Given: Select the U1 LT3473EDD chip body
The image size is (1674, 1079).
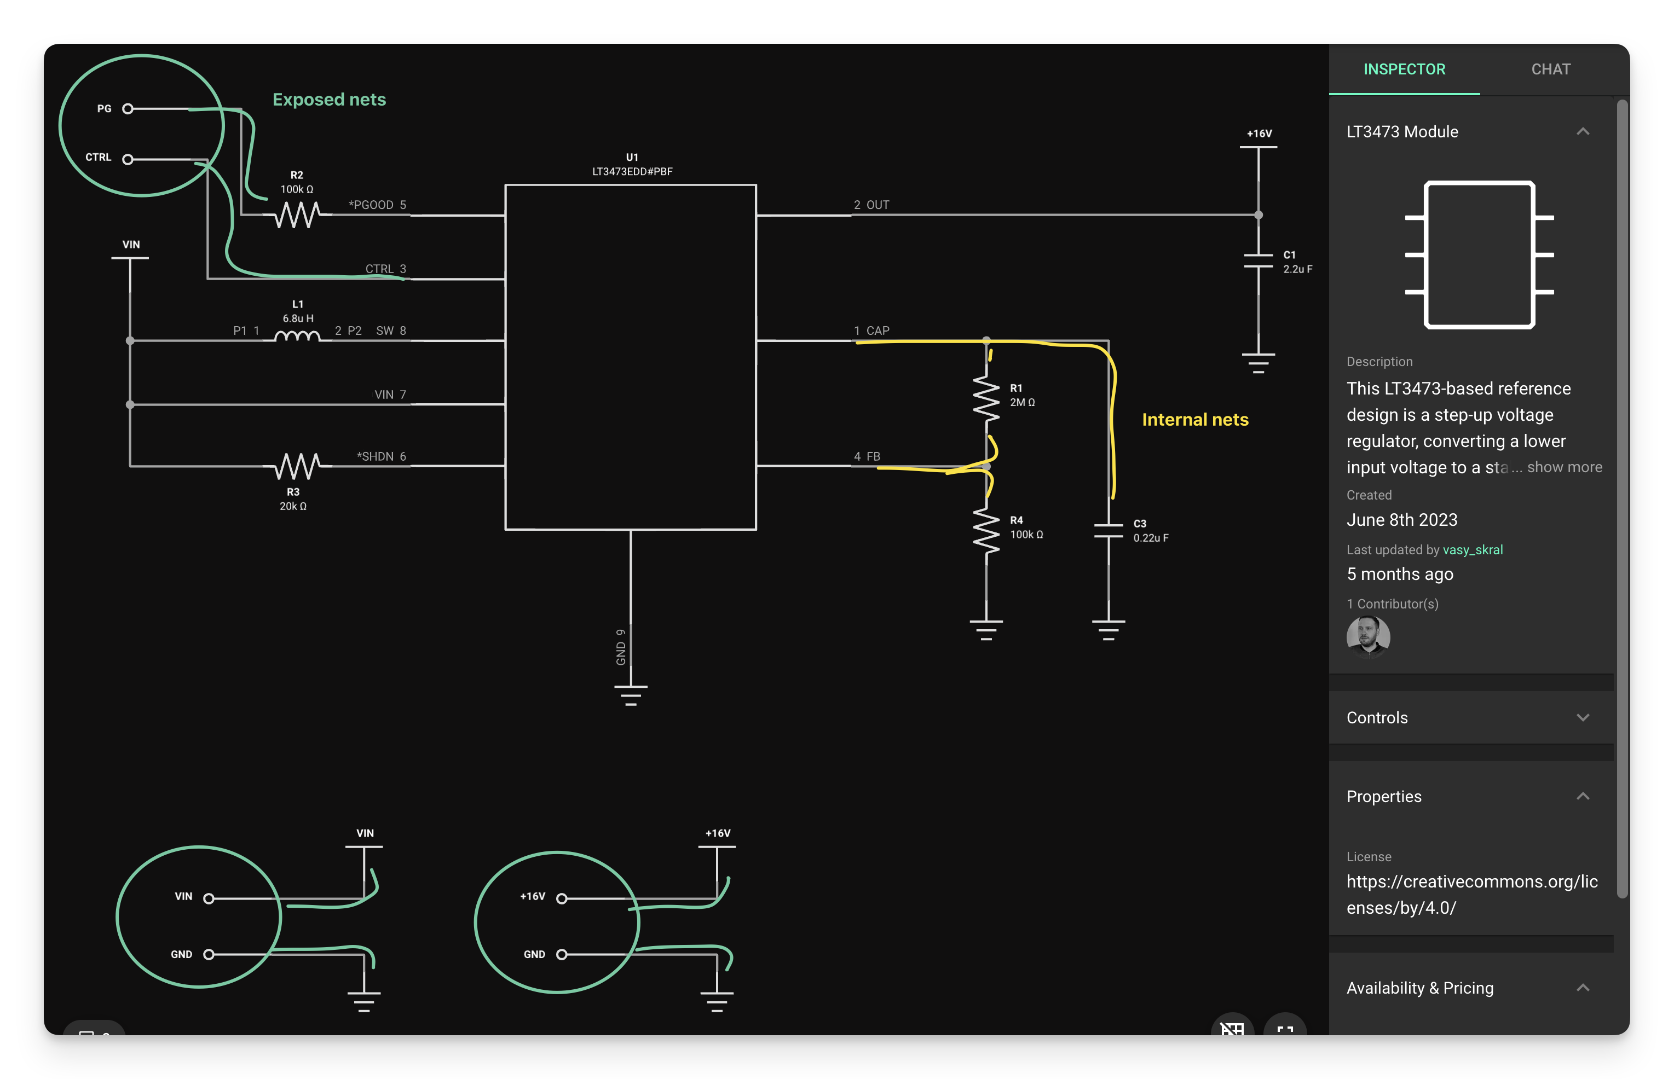Looking at the screenshot, I should [630, 357].
